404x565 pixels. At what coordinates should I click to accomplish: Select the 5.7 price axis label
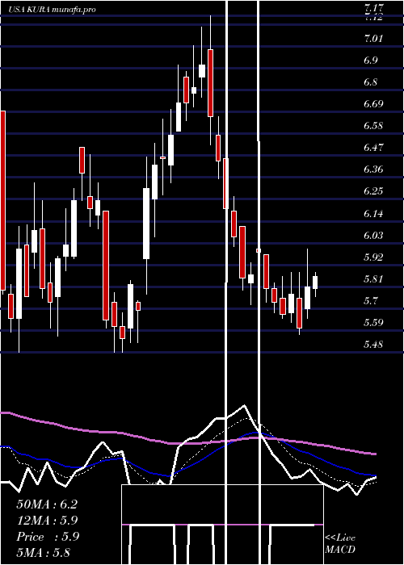click(371, 300)
